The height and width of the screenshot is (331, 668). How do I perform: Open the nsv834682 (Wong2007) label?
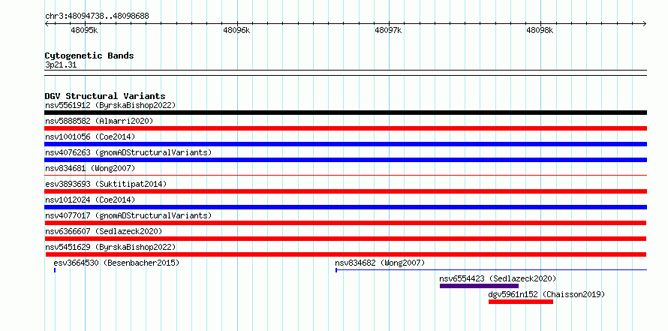click(x=380, y=263)
